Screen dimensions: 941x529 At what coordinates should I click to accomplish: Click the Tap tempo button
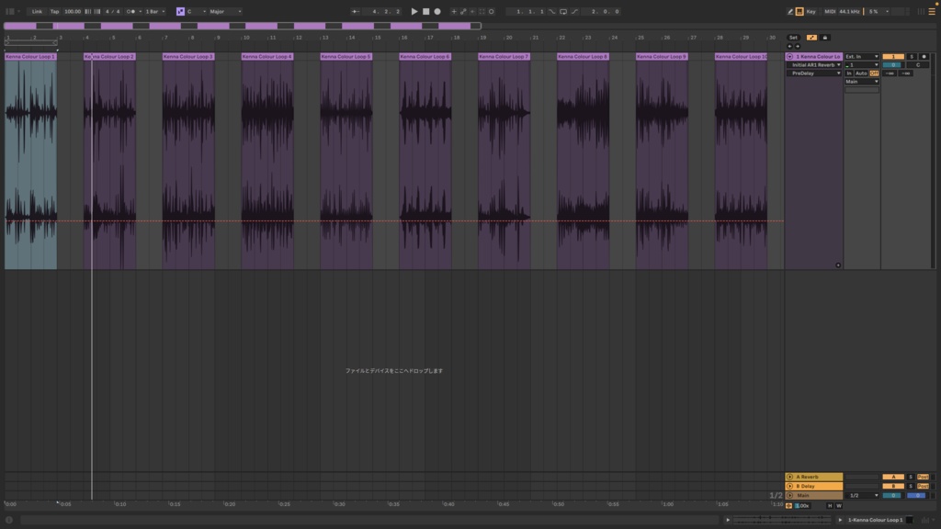click(x=54, y=11)
